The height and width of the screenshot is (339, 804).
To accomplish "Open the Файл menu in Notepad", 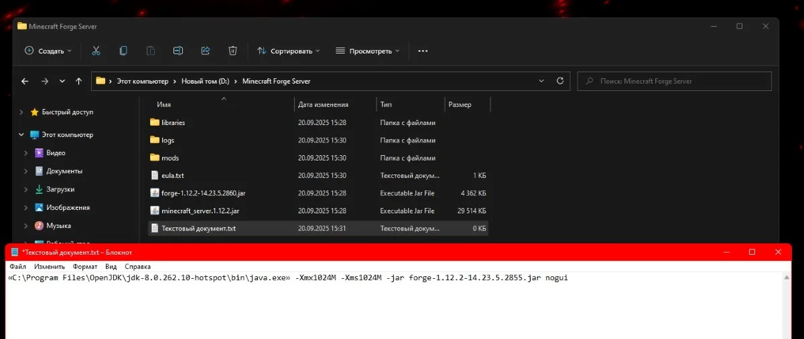I will [18, 266].
